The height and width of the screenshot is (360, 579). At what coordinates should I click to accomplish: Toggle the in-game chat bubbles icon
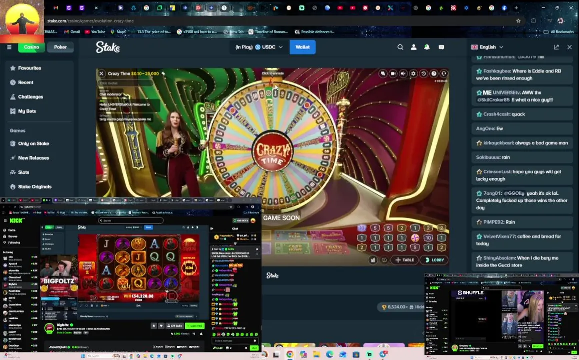pyautogui.click(x=383, y=74)
